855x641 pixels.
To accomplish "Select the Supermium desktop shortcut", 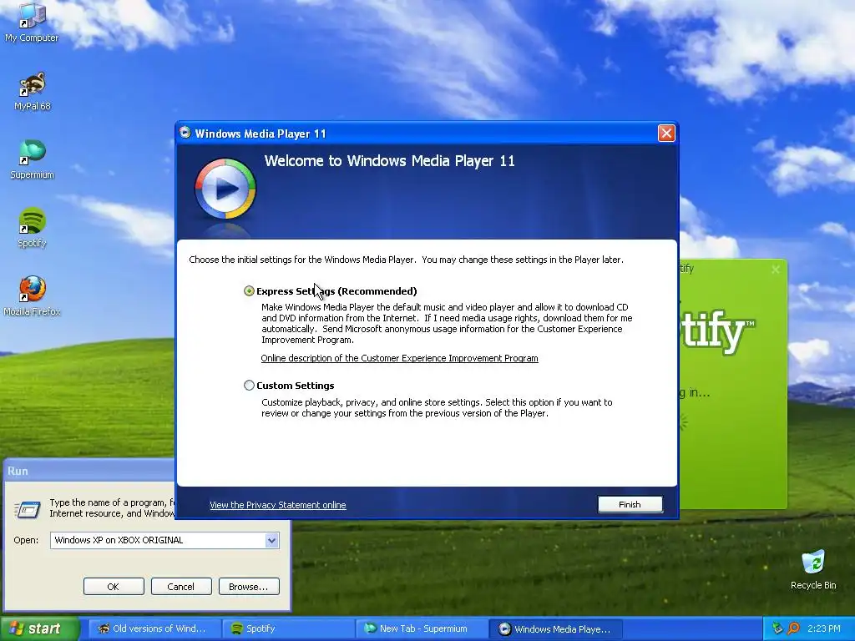I will (x=33, y=159).
